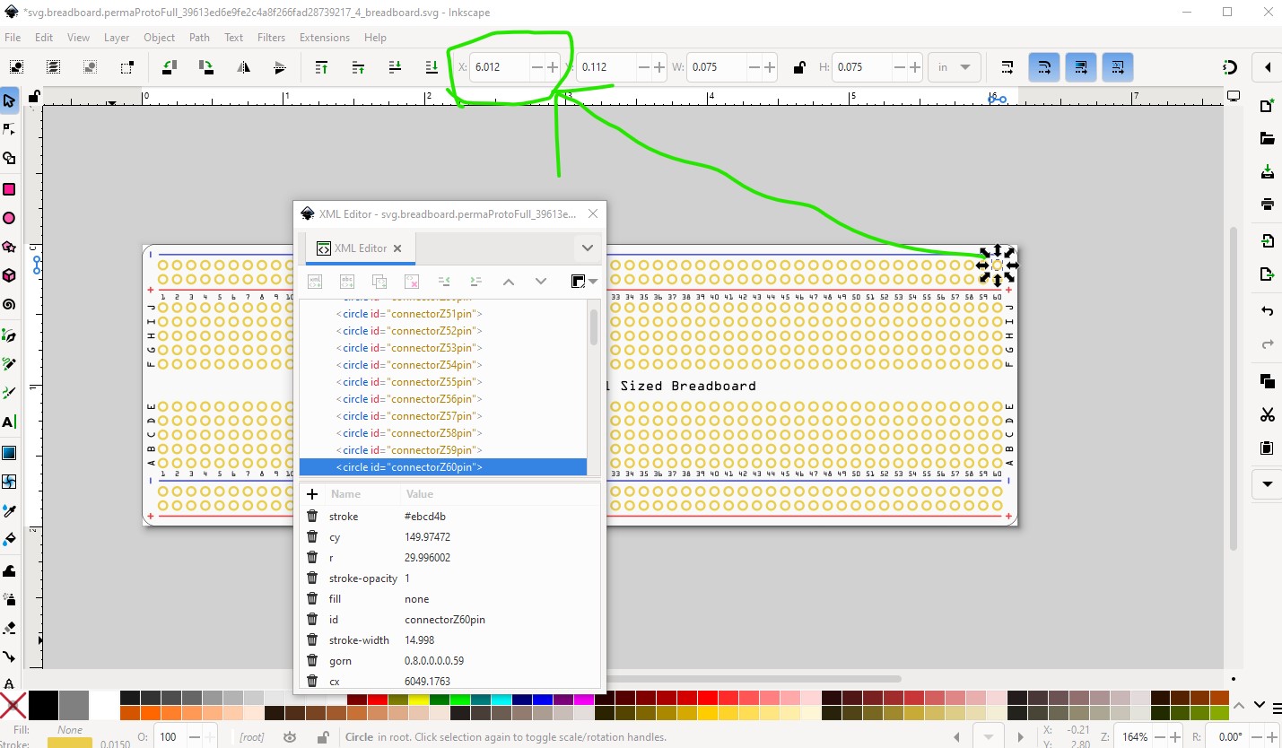Select the Spiral tool
Image resolution: width=1282 pixels, height=748 pixels.
[x=9, y=304]
